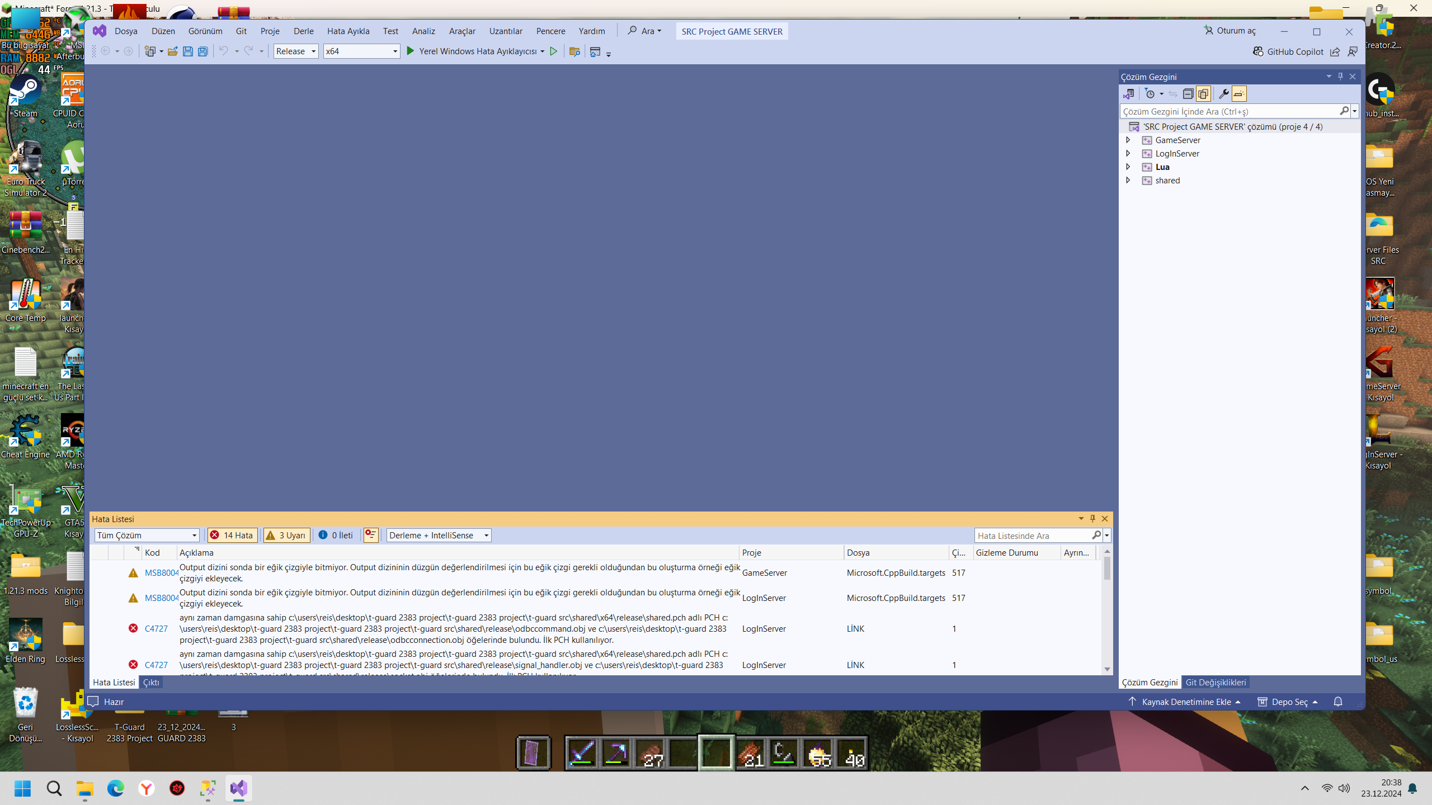This screenshot has height=805, width=1432.
Task: Open Release configuration dropdown
Action: click(296, 51)
